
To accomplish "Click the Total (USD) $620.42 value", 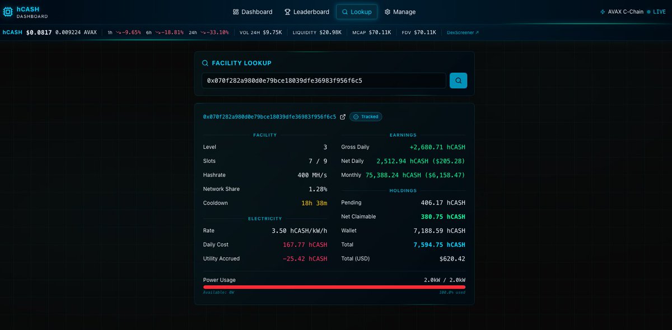I will tap(452, 258).
